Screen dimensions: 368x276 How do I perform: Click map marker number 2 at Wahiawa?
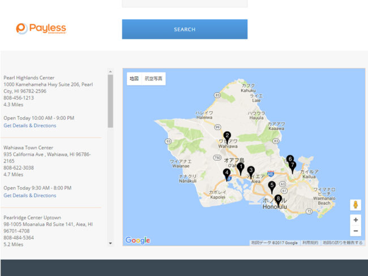click(227, 136)
